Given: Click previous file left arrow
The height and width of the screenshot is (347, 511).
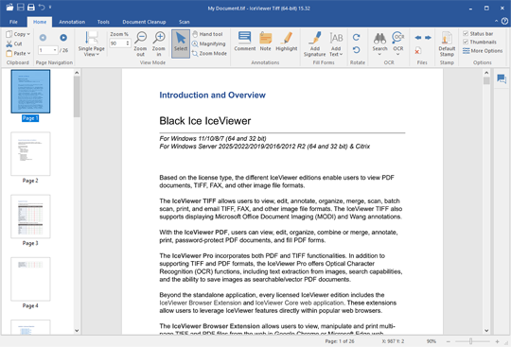Looking at the screenshot, I should [418, 38].
